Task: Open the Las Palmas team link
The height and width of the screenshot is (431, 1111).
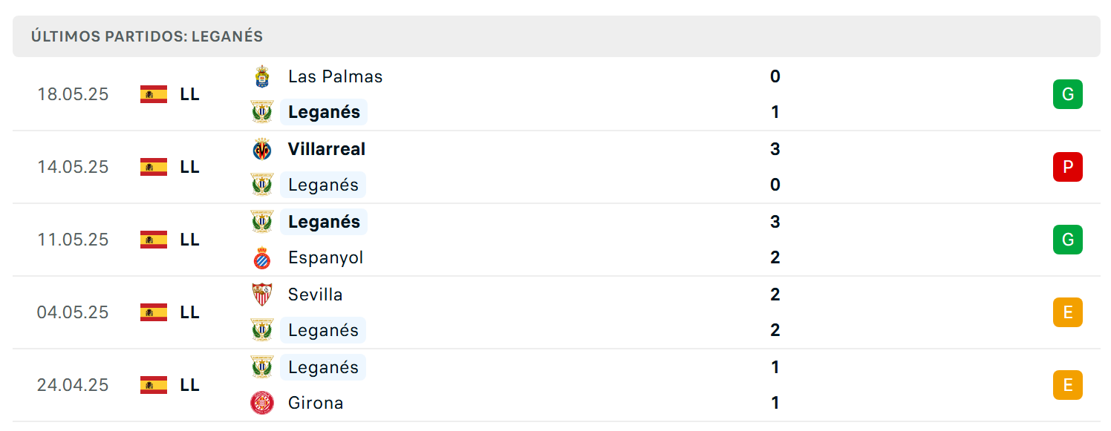Action: 336,76
